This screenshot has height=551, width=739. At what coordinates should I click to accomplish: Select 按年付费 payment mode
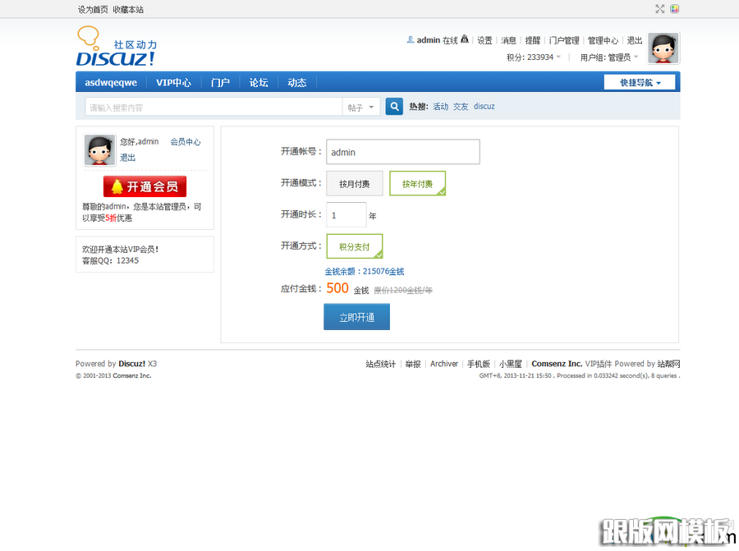tap(417, 183)
